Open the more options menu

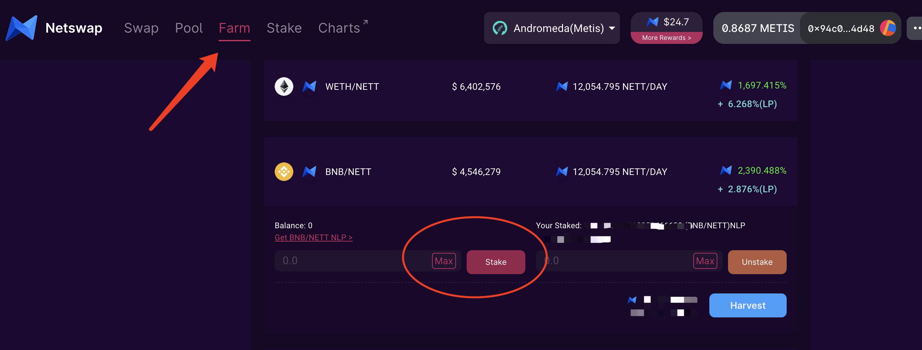click(x=916, y=28)
